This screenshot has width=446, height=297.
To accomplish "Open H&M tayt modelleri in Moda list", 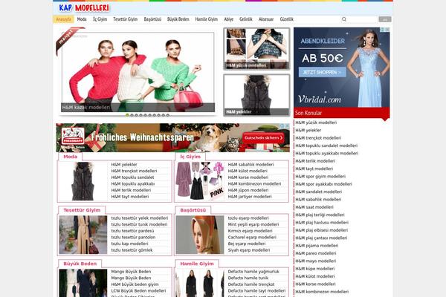I will pos(130,197).
